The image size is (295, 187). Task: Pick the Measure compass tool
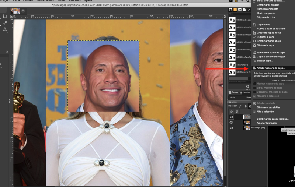[5, 30]
